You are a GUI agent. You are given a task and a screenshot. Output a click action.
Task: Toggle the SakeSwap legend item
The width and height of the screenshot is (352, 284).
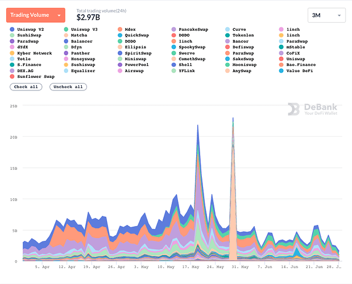tap(240, 59)
